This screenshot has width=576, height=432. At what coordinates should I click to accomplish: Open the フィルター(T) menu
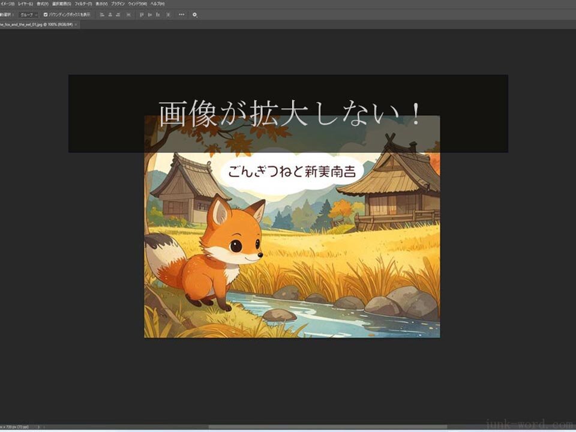[x=83, y=4]
